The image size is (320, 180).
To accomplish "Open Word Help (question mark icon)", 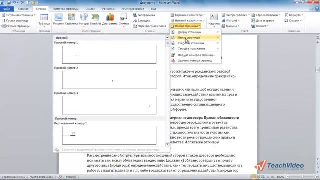I will click(x=317, y=9).
